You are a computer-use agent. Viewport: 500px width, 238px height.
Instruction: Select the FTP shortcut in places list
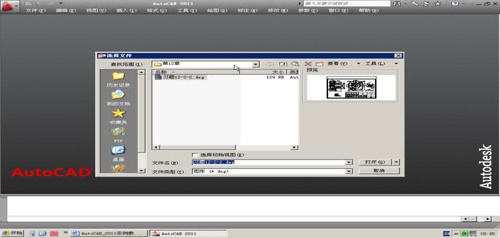(x=118, y=135)
